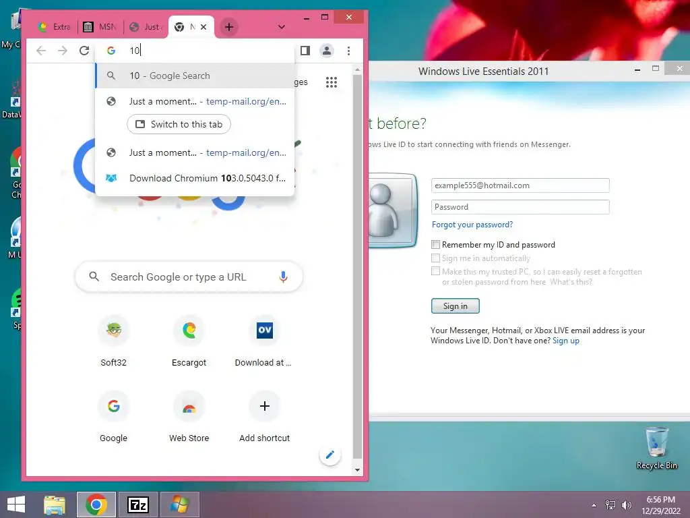Open the Chrome three-dot menu
This screenshot has width=690, height=518.
click(348, 51)
